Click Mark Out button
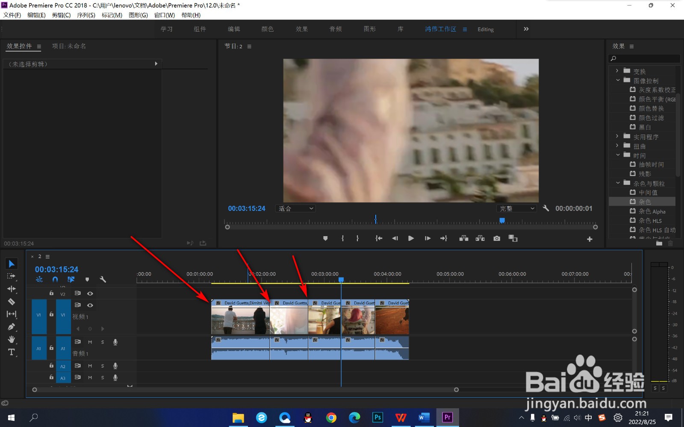Image resolution: width=684 pixels, height=427 pixels. coord(357,238)
